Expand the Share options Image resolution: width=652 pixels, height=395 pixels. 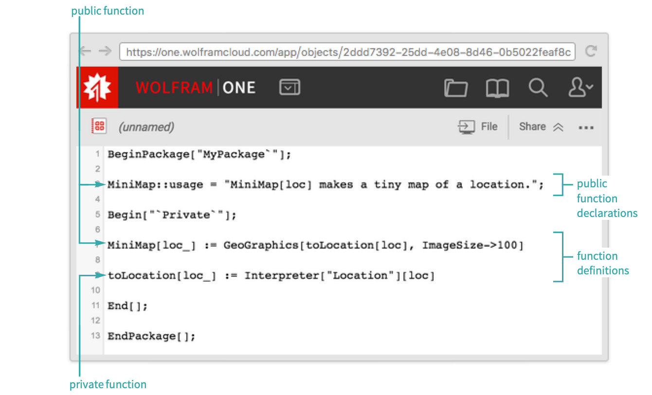click(x=541, y=127)
